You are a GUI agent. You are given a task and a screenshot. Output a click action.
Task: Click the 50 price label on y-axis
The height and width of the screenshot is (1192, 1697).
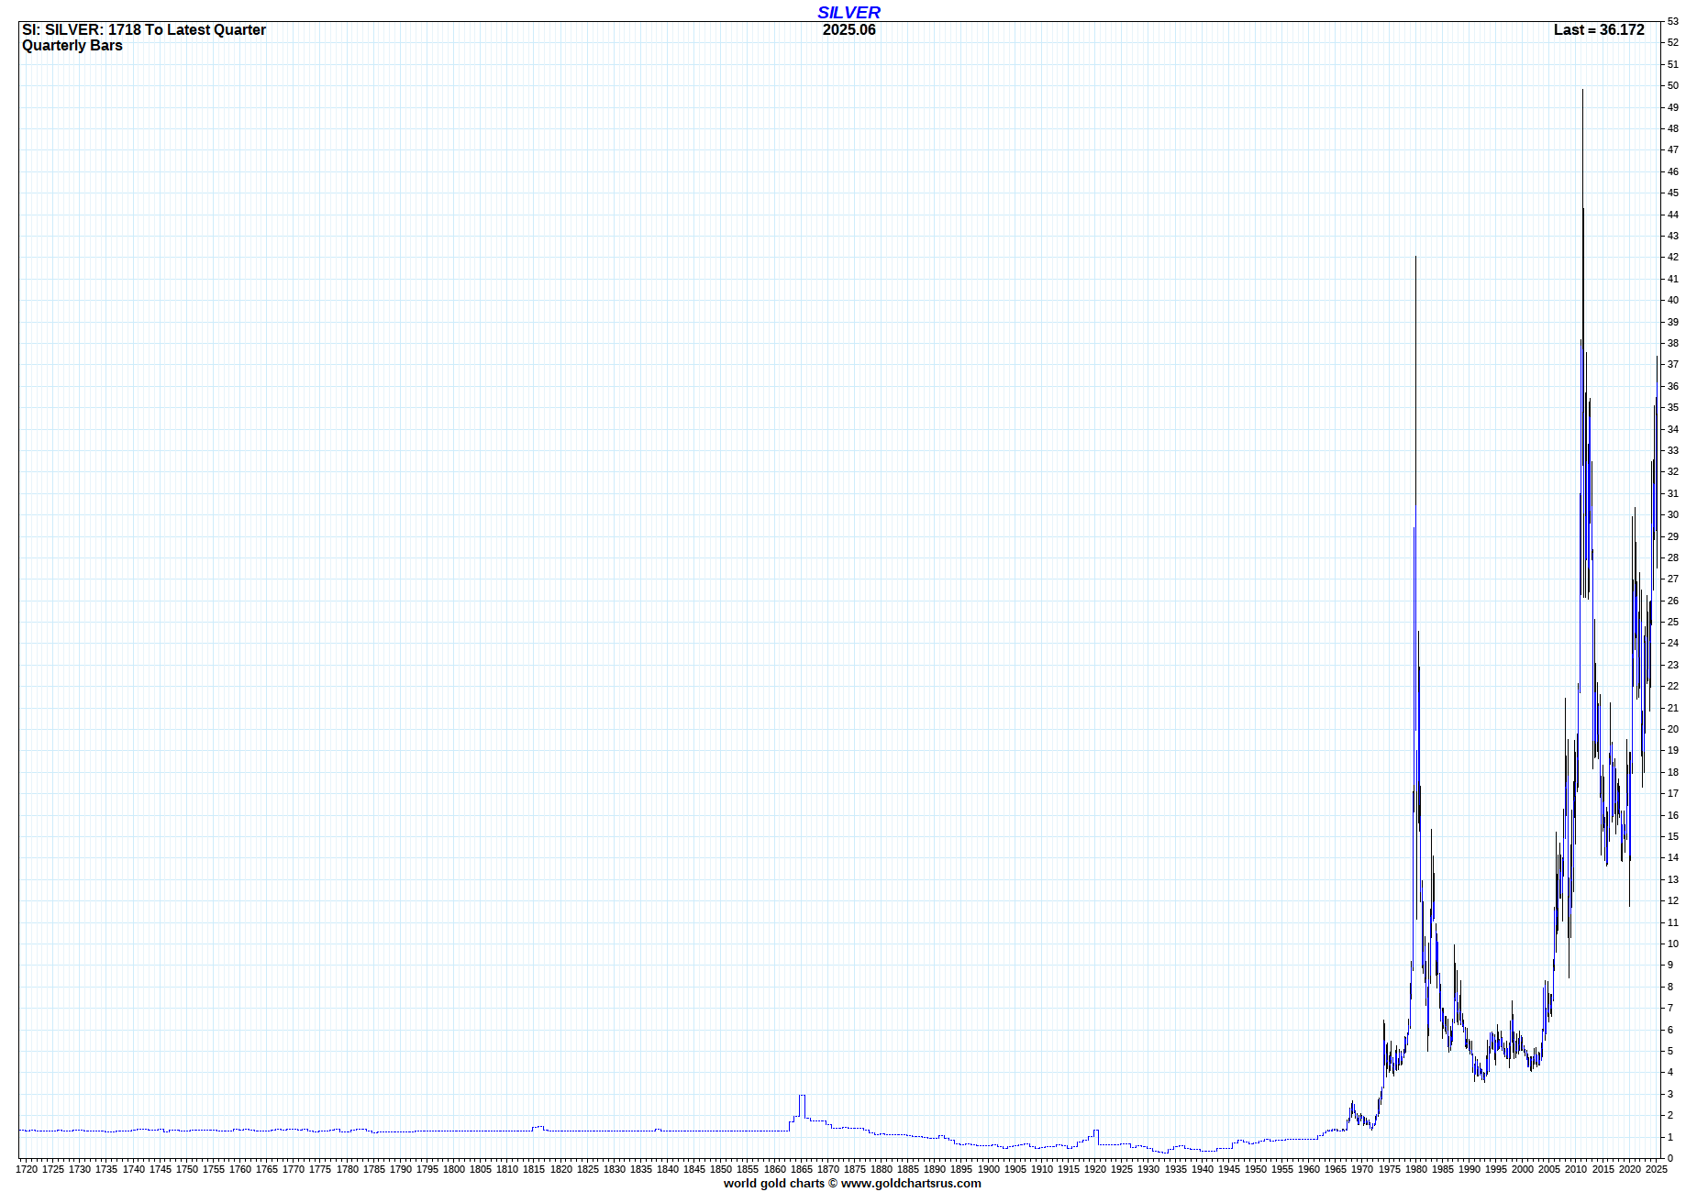pyautogui.click(x=1673, y=85)
